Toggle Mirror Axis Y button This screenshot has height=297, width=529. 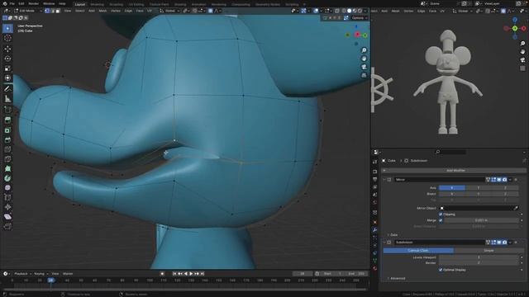[x=479, y=188]
